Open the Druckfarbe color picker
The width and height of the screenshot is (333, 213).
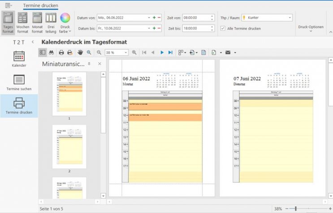point(65,23)
